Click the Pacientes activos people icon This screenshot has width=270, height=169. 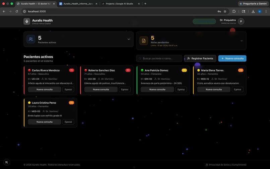point(31,39)
